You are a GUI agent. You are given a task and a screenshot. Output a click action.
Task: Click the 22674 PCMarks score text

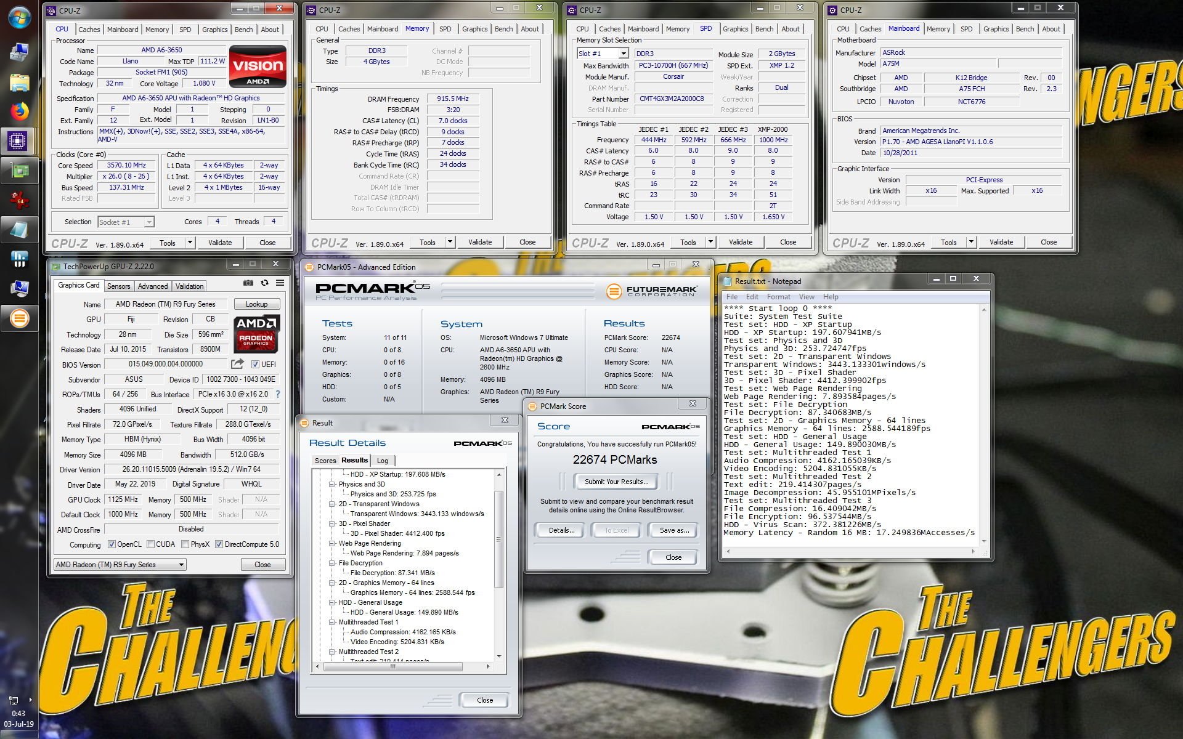point(615,460)
